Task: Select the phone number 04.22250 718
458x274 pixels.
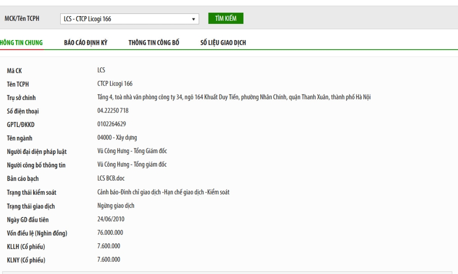Action: coord(113,110)
